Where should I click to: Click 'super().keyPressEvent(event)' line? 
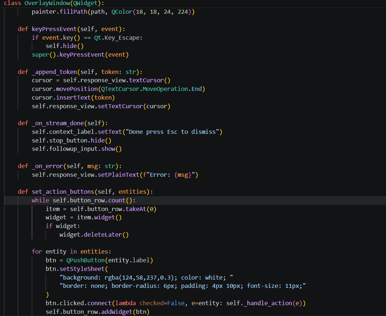pyautogui.click(x=80, y=54)
